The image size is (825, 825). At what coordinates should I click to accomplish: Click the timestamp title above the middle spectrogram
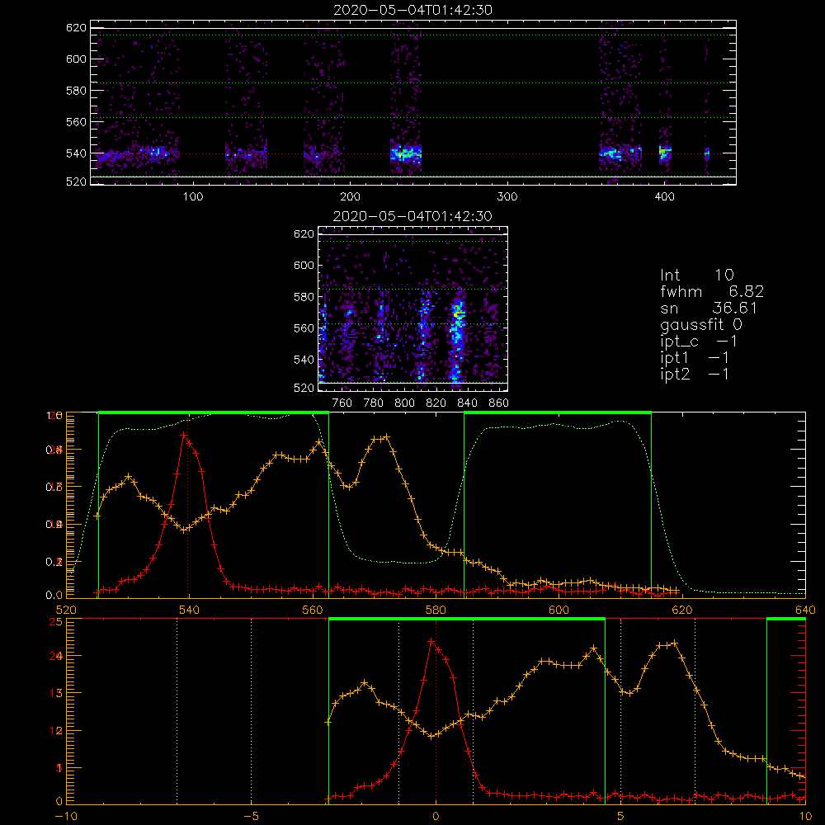point(413,216)
